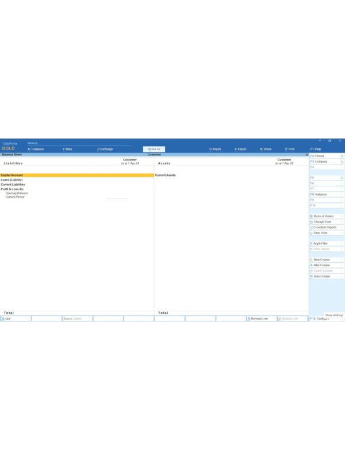This screenshot has height=460, width=345.
Task: Open the Data menu
Action: (x=67, y=149)
